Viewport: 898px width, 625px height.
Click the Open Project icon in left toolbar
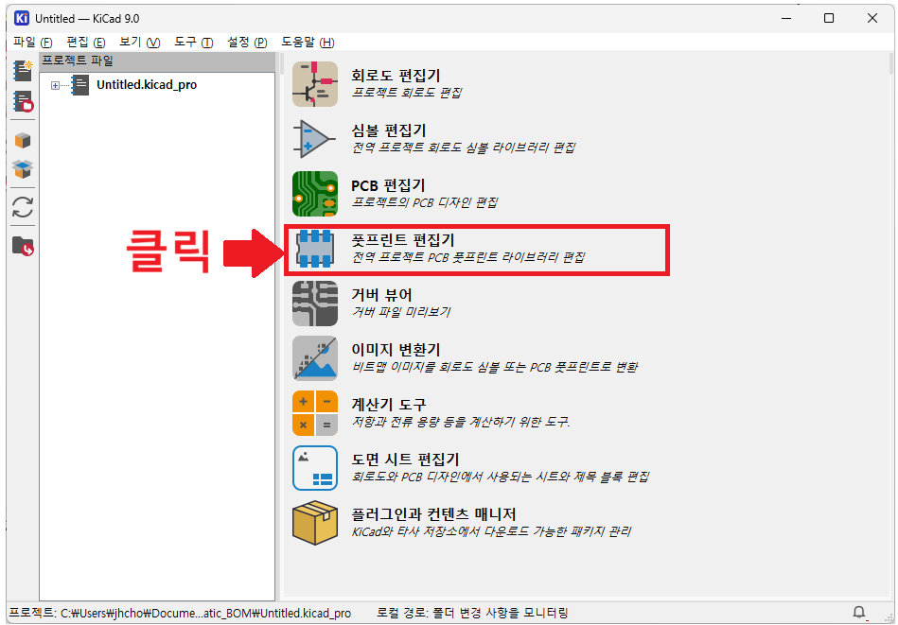pyautogui.click(x=23, y=101)
